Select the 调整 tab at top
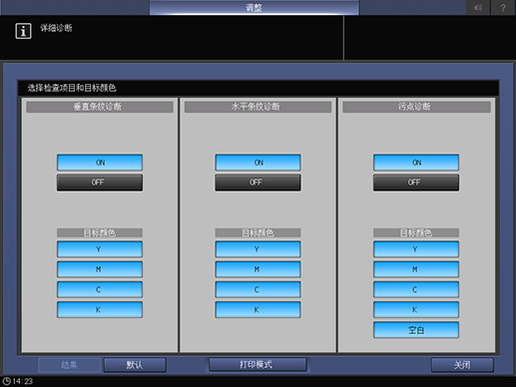This screenshot has height=387, width=516. tap(254, 7)
